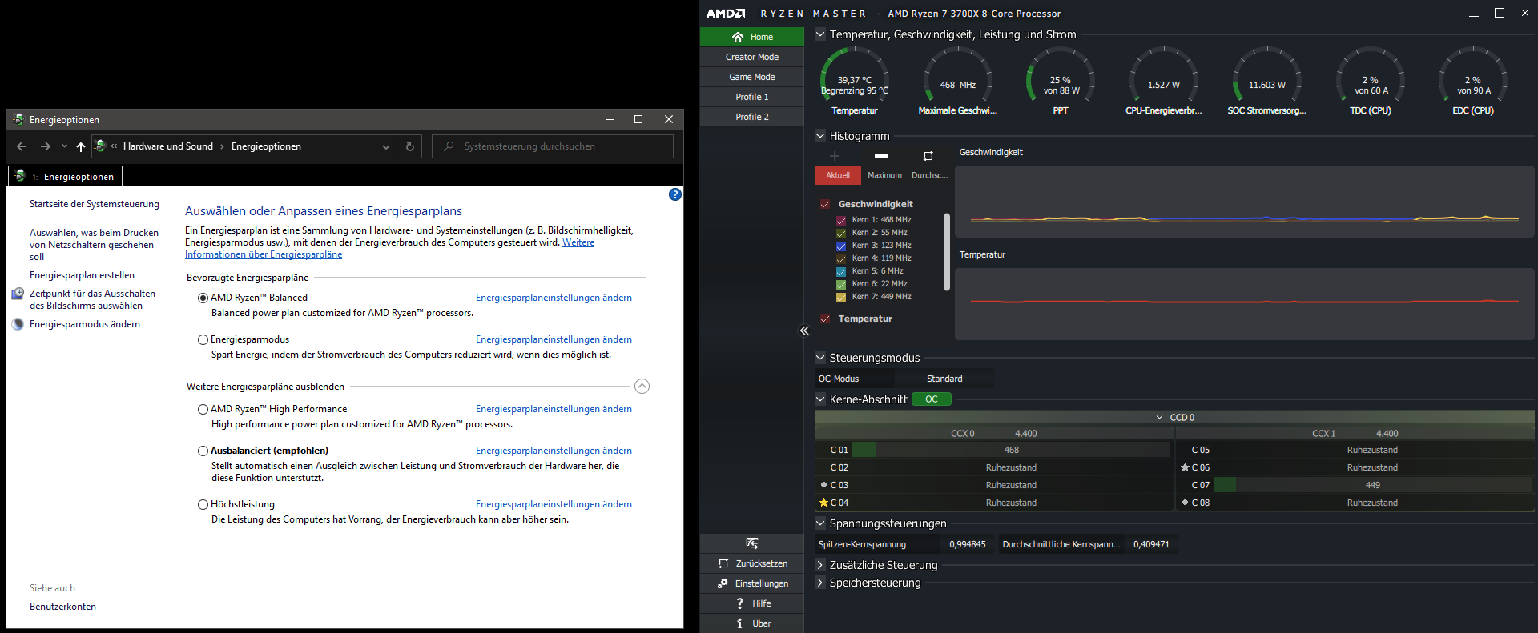Viewport: 1538px width, 633px height.
Task: Click the Maximale Geschwindigkeit gauge
Action: (957, 82)
